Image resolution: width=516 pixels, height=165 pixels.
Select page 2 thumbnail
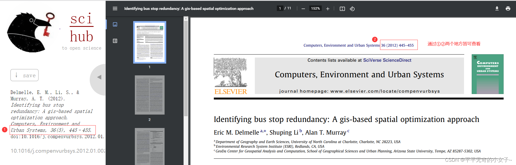[150, 95]
